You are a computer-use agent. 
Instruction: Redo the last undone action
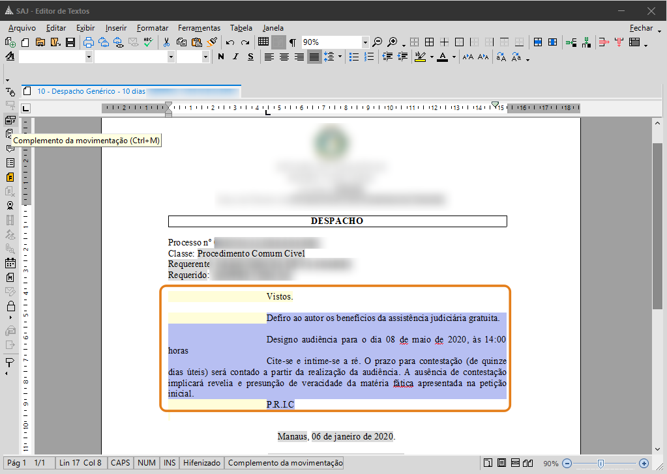pyautogui.click(x=245, y=42)
